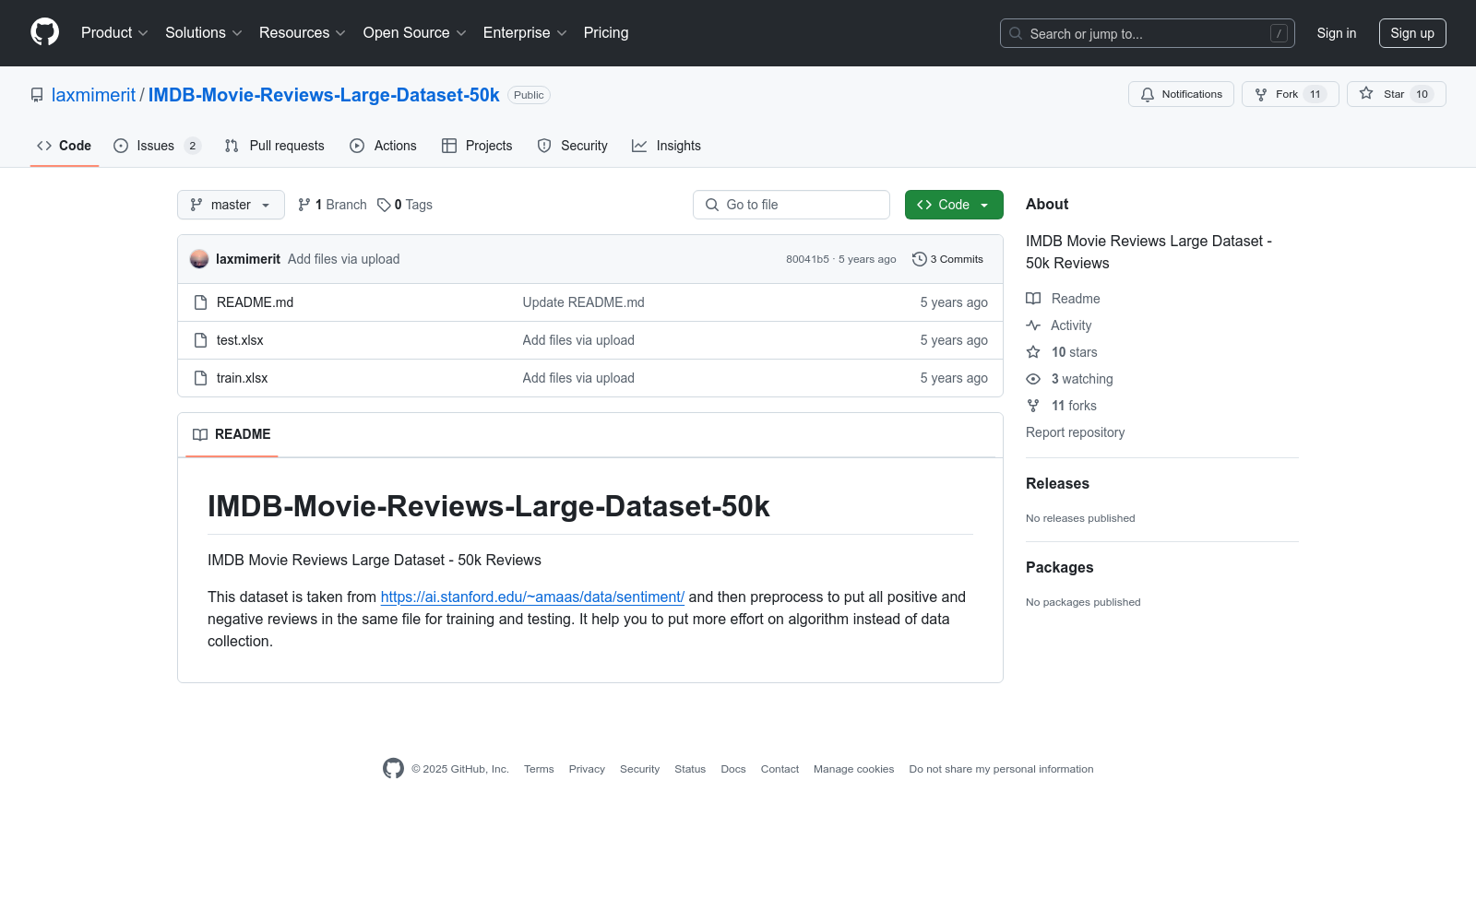The height and width of the screenshot is (922, 1476).
Task: Open Contact link in footer
Action: pos(780,769)
